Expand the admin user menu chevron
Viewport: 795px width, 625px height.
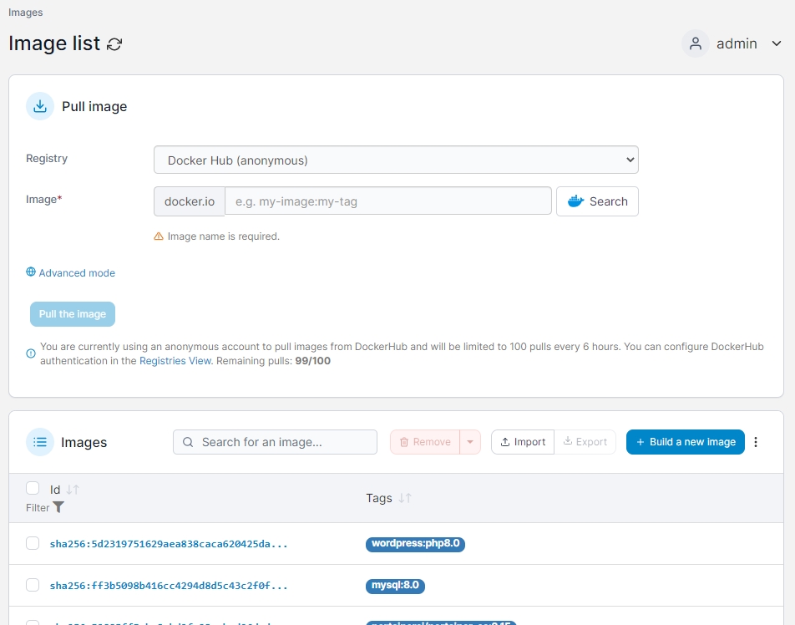tap(776, 43)
